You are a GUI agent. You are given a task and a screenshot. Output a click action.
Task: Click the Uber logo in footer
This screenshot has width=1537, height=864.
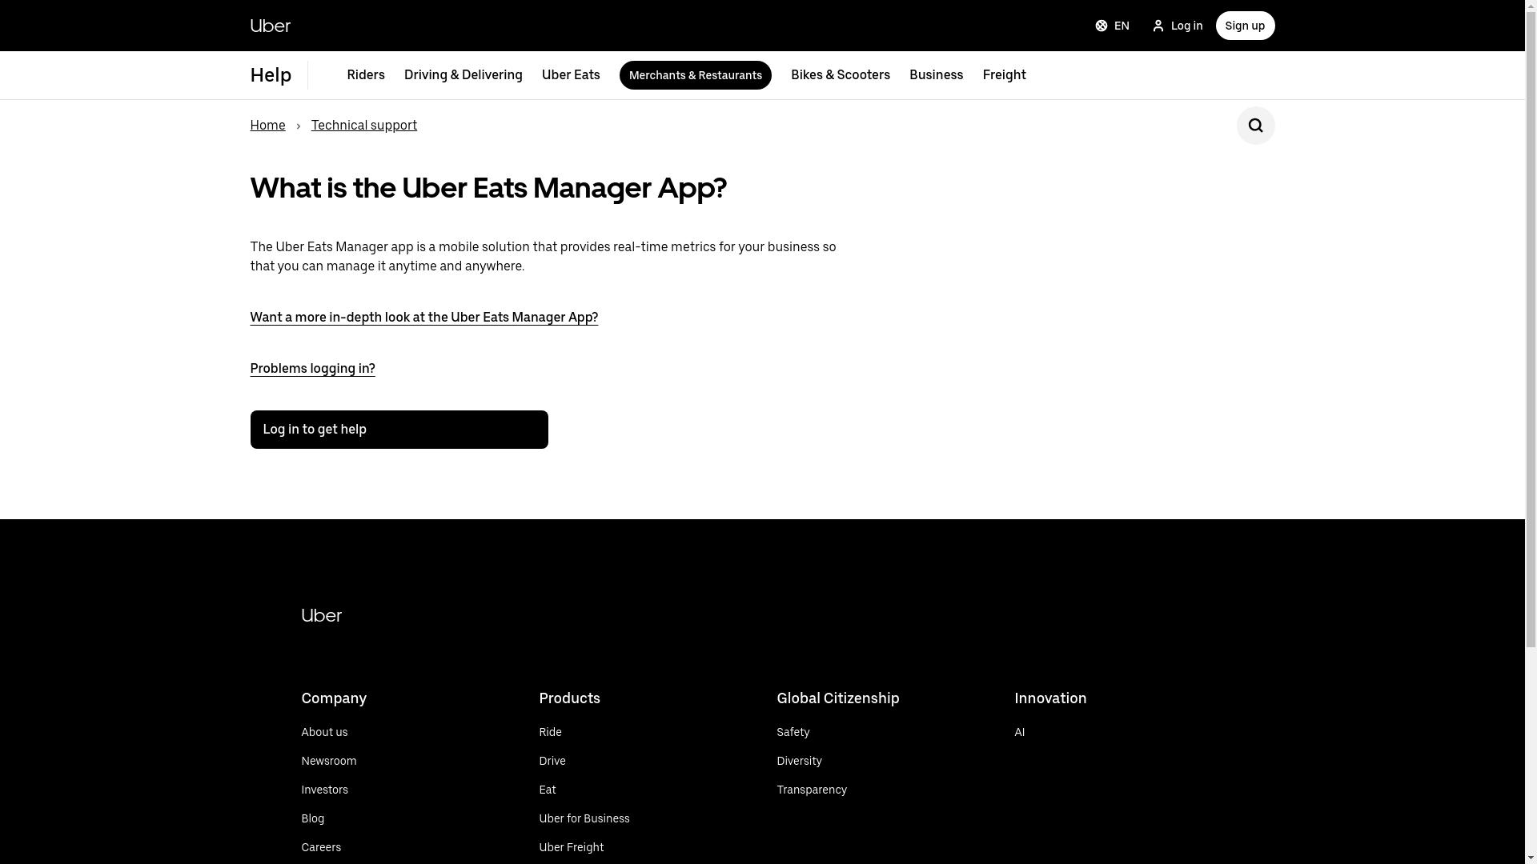[322, 615]
